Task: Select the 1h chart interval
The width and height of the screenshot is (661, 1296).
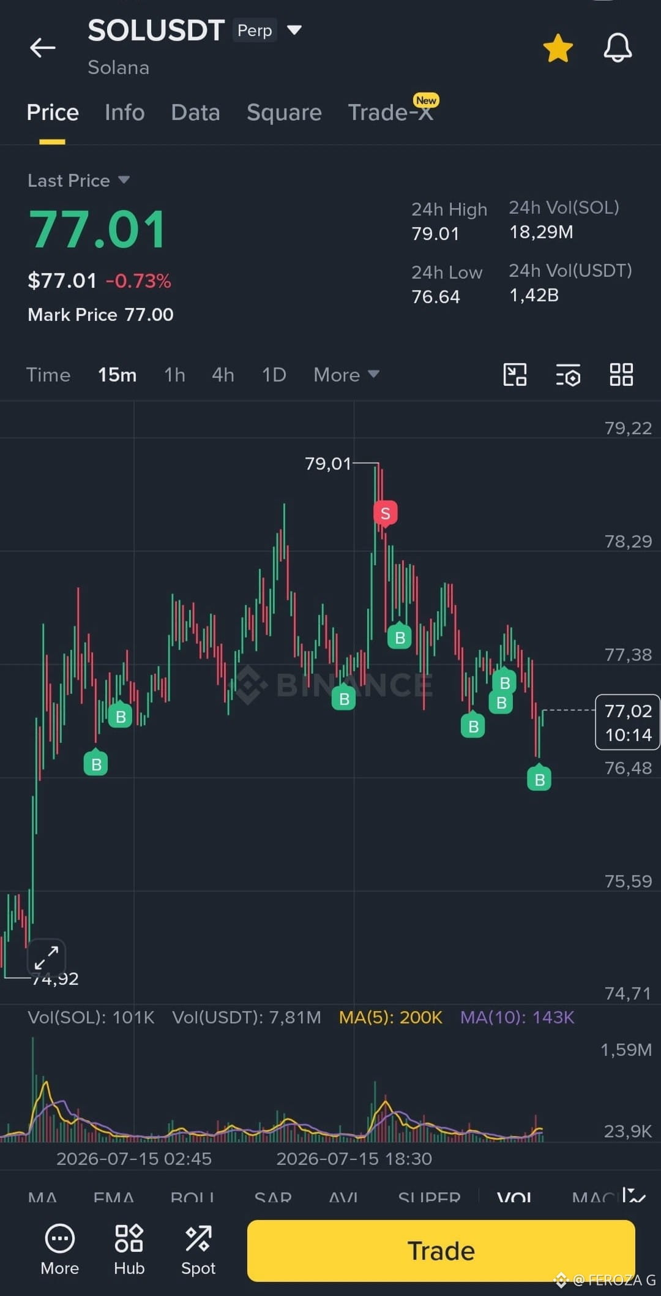Action: [174, 374]
